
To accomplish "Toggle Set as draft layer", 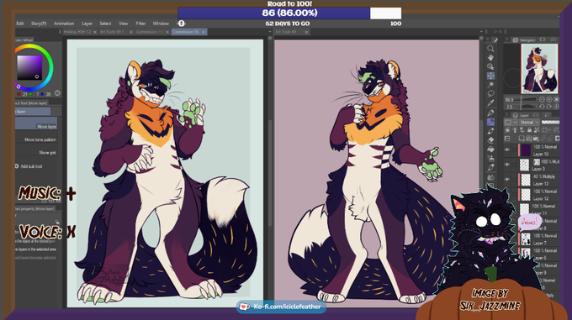I will [x=522, y=130].
